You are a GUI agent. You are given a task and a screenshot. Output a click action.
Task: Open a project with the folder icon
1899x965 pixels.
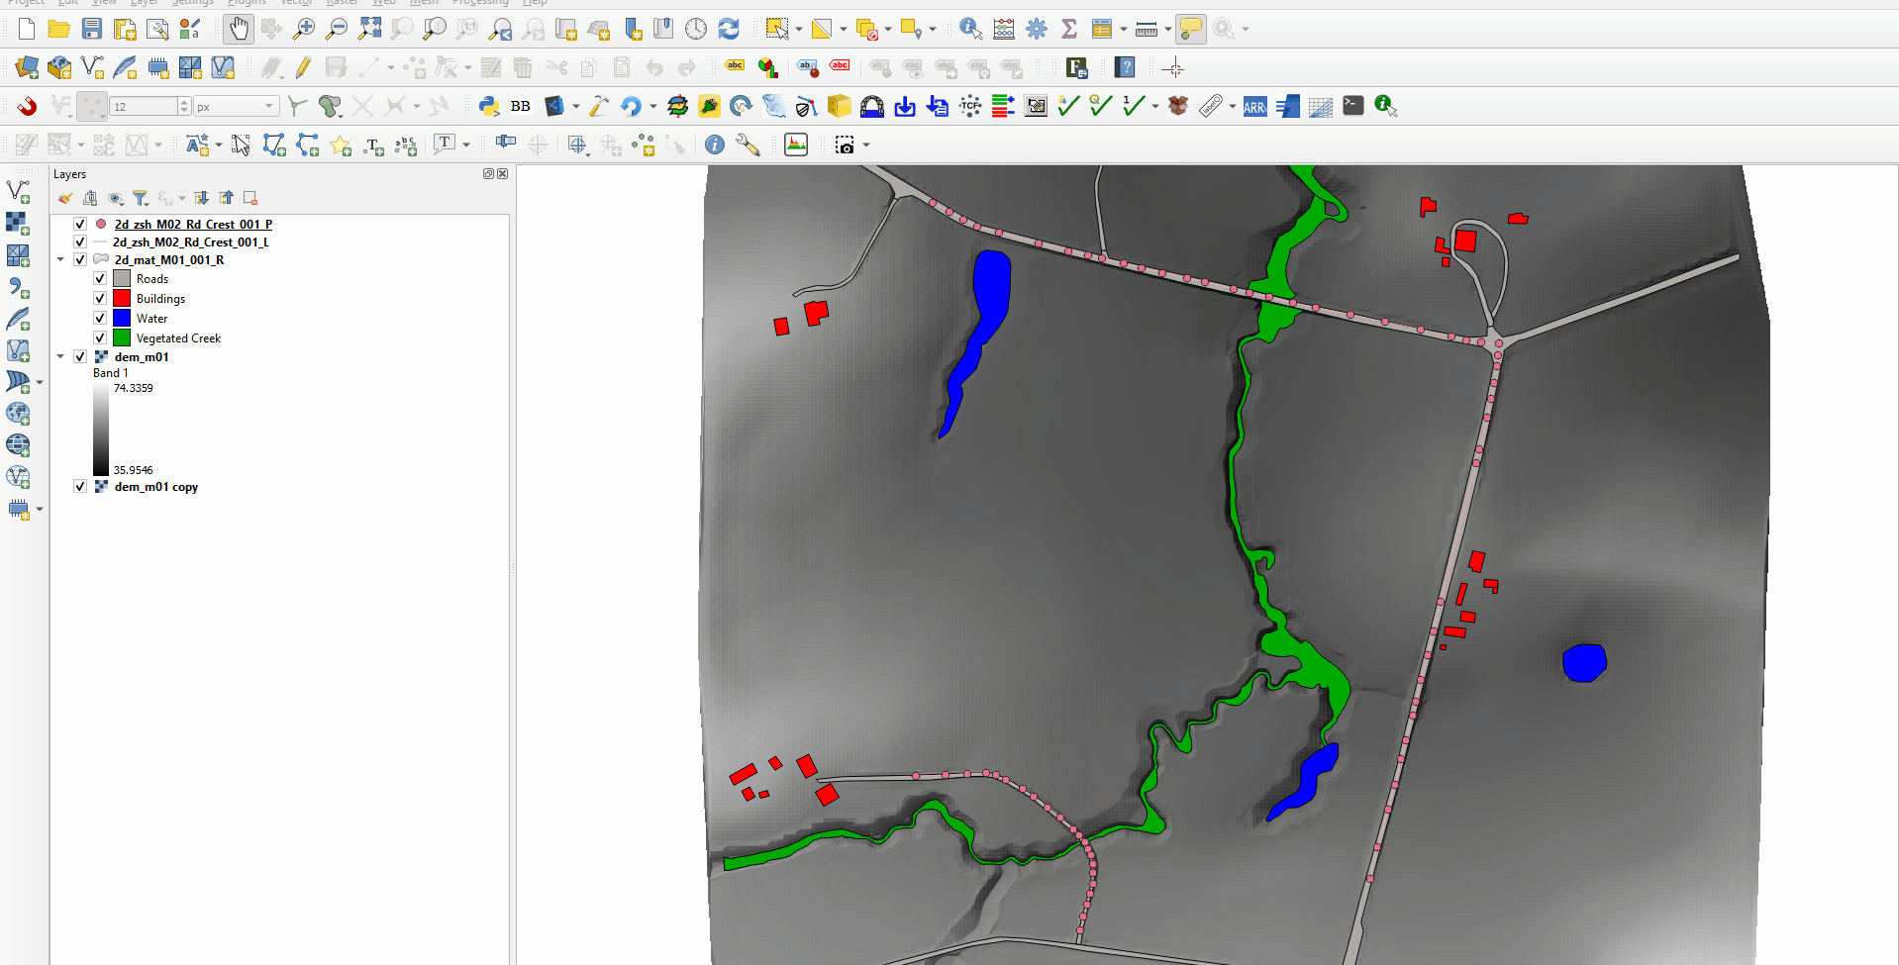tap(59, 29)
